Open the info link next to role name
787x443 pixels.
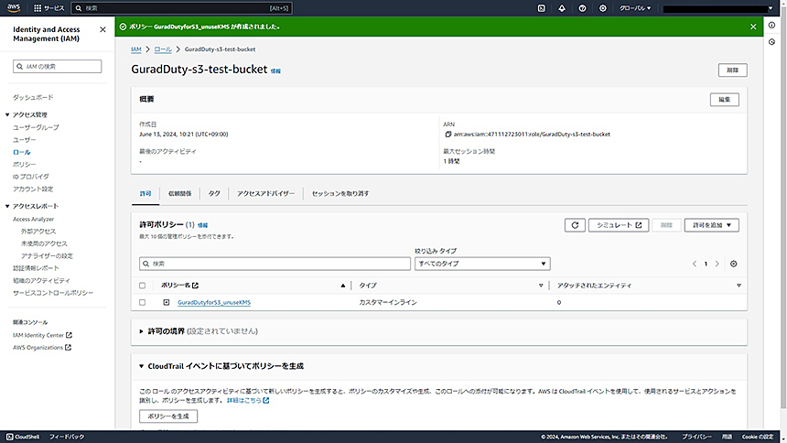[x=275, y=70]
